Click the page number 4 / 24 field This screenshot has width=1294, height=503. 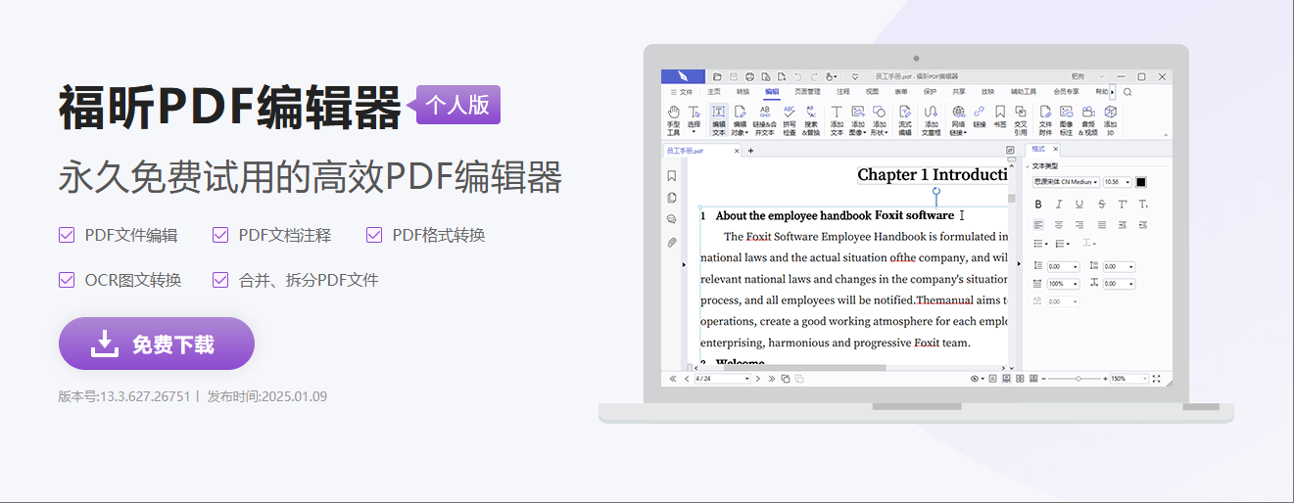pos(720,379)
